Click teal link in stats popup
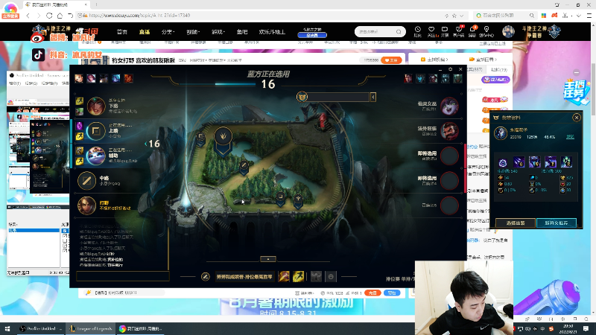This screenshot has width=596, height=335. tap(570, 137)
